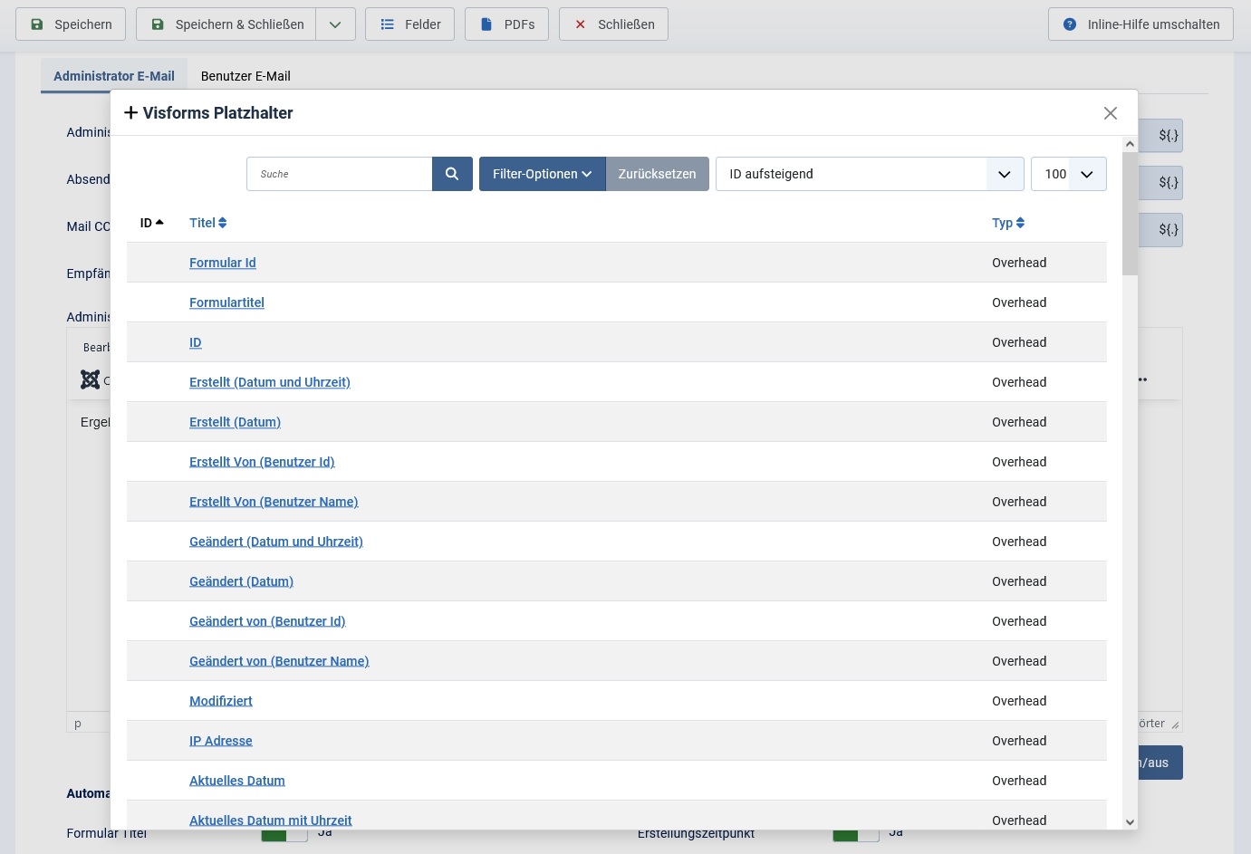Sort the list by Typ column
This screenshot has height=854, width=1251.
pos(1007,223)
